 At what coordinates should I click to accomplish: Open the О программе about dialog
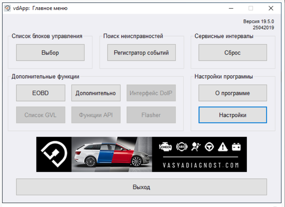click(x=233, y=93)
